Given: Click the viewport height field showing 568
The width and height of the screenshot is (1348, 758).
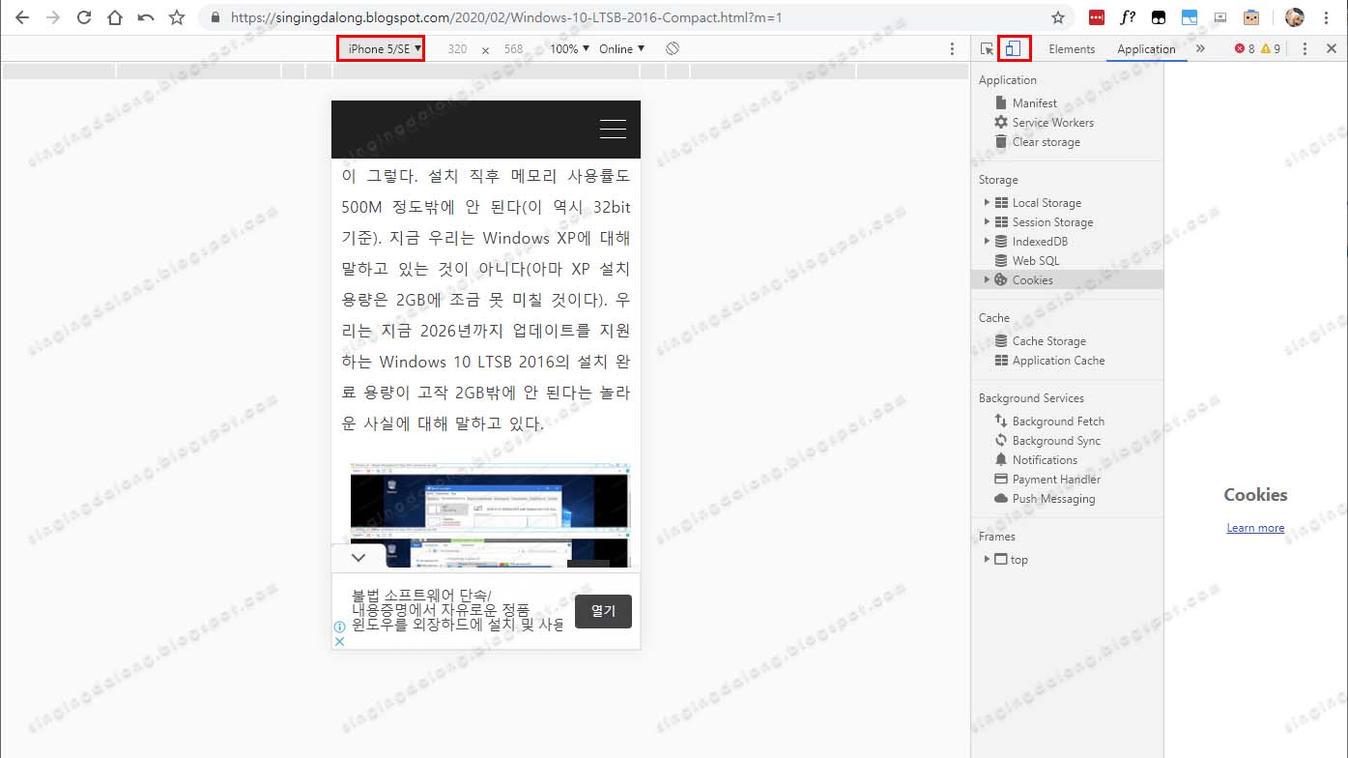Looking at the screenshot, I should (513, 48).
